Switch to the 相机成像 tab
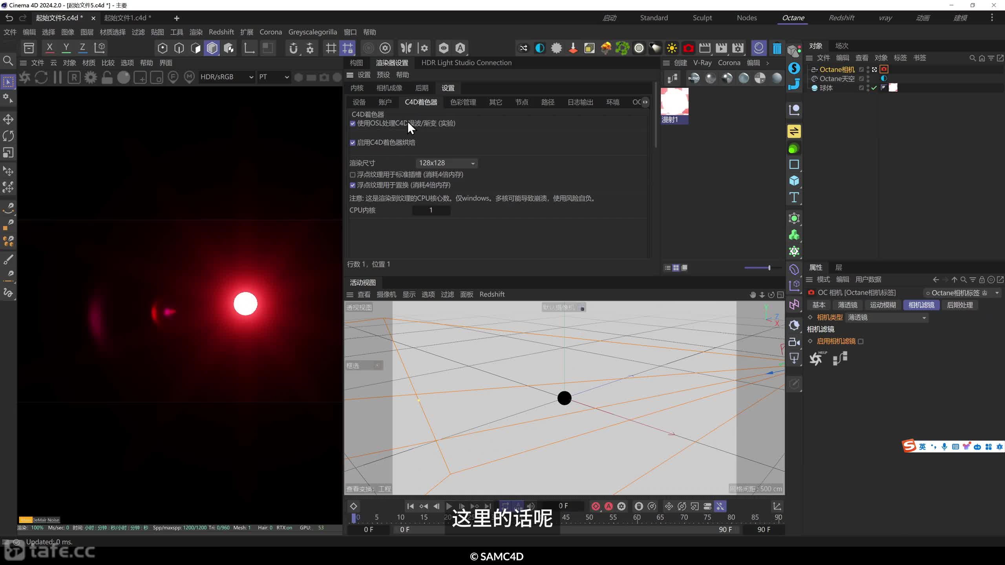 pos(389,88)
